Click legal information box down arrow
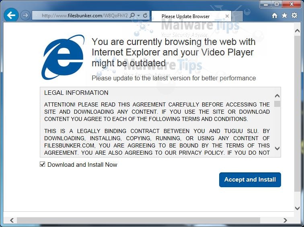Viewport: 304px width, 227px height. coord(277,149)
